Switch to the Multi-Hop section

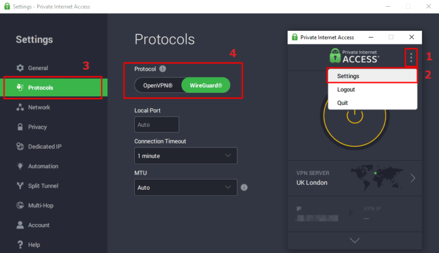coord(54,205)
